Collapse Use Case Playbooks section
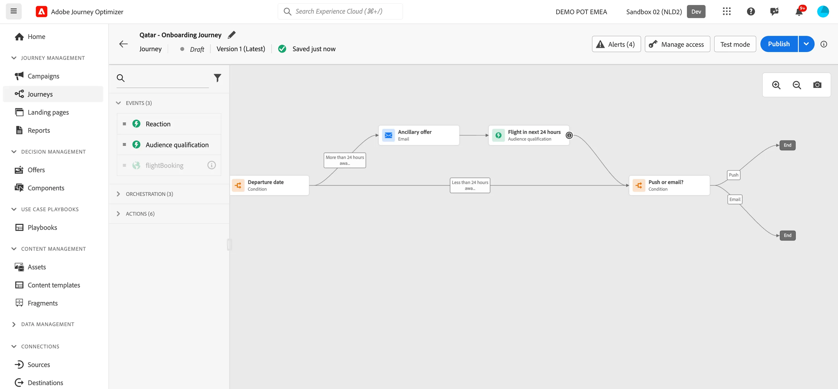The width and height of the screenshot is (838, 389). point(14,209)
